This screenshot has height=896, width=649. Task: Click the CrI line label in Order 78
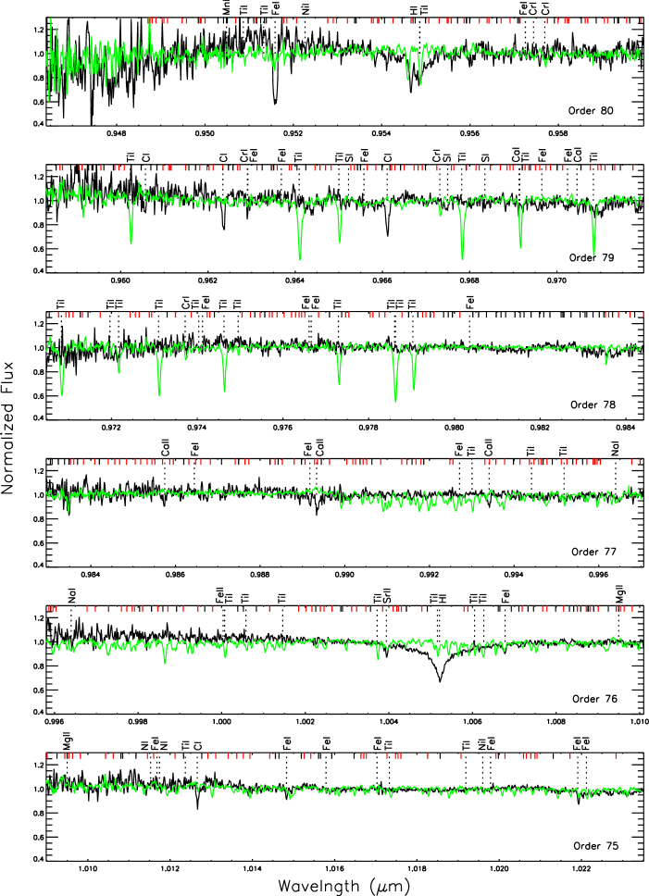click(x=185, y=304)
